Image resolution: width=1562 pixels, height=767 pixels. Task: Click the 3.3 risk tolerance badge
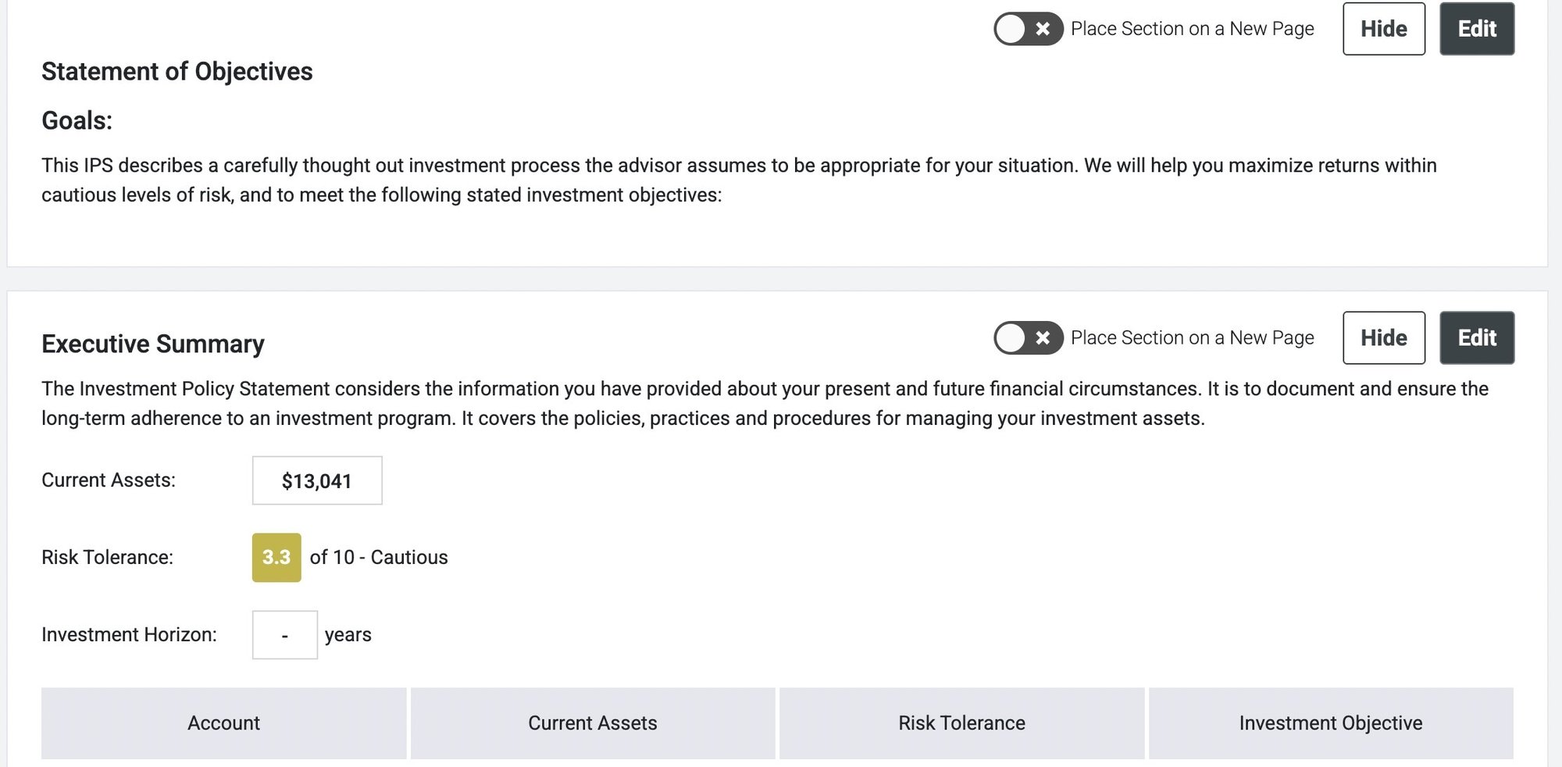[276, 558]
